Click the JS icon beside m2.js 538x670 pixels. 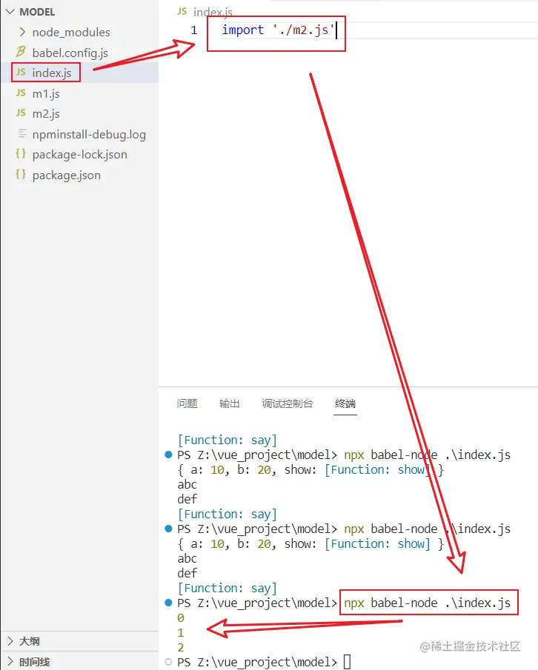click(x=21, y=113)
